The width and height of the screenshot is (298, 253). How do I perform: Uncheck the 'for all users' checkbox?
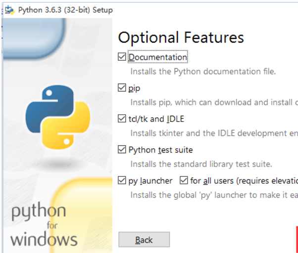click(x=184, y=181)
